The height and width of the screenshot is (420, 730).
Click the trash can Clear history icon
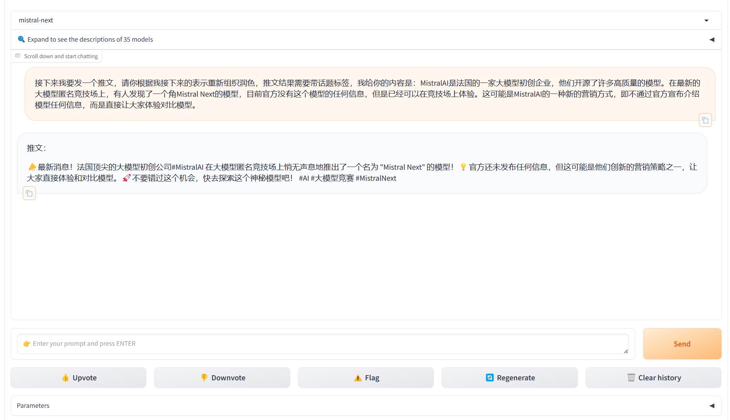(x=631, y=378)
